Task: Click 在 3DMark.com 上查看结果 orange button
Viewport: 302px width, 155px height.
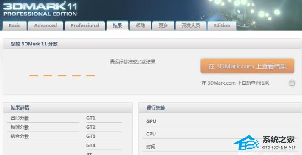Action: [247, 66]
